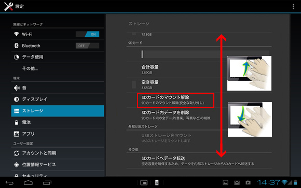The image size is (301, 188).
Task: Click the location services target icon
Action: coord(17,165)
